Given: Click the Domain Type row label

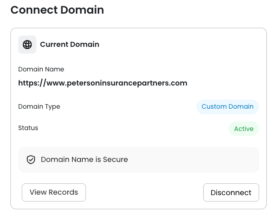Looking at the screenshot, I should tap(39, 106).
